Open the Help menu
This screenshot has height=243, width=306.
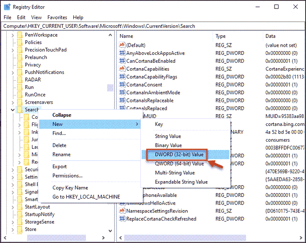point(78,17)
